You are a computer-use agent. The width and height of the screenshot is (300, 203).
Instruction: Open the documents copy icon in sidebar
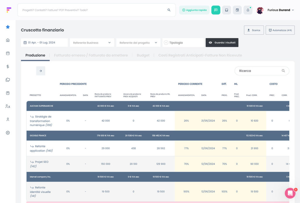pos(8,80)
